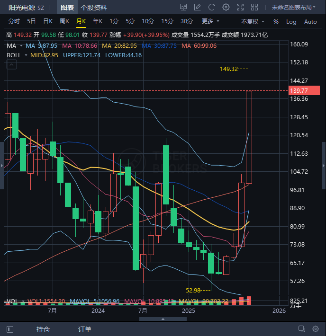Click the right panel expand arrow
This screenshot has width=326, height=336.
point(324,166)
